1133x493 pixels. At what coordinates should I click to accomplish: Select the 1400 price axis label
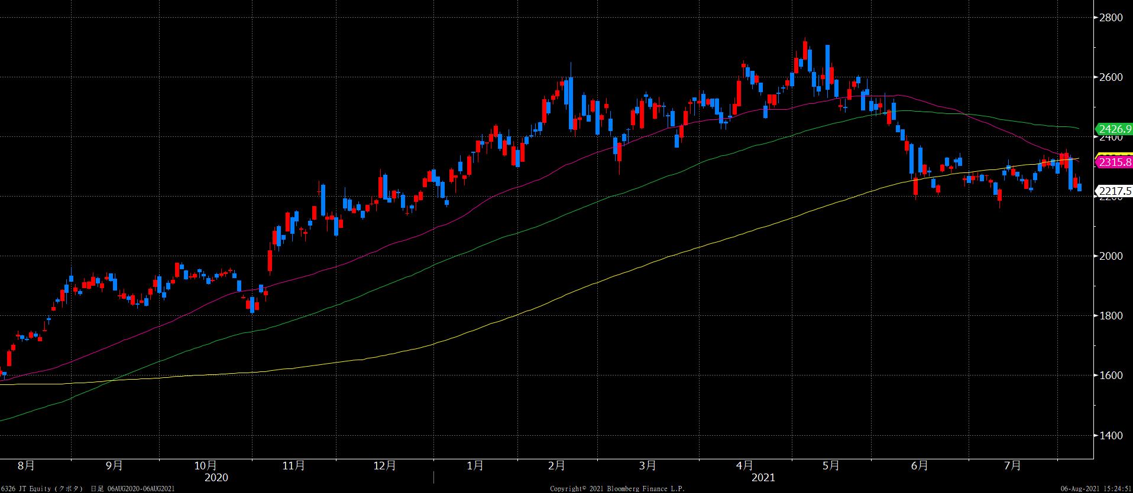[x=1111, y=436]
